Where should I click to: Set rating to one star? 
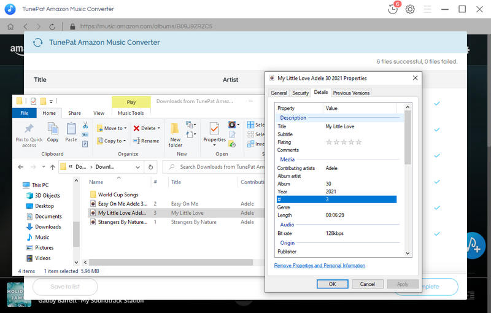[329, 142]
